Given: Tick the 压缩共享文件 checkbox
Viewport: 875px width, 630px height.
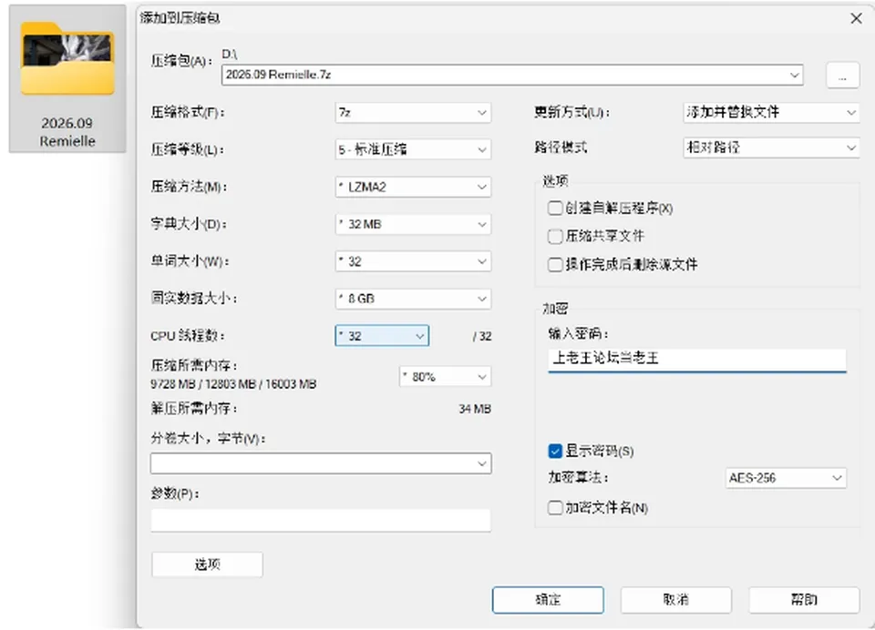Looking at the screenshot, I should pyautogui.click(x=555, y=237).
